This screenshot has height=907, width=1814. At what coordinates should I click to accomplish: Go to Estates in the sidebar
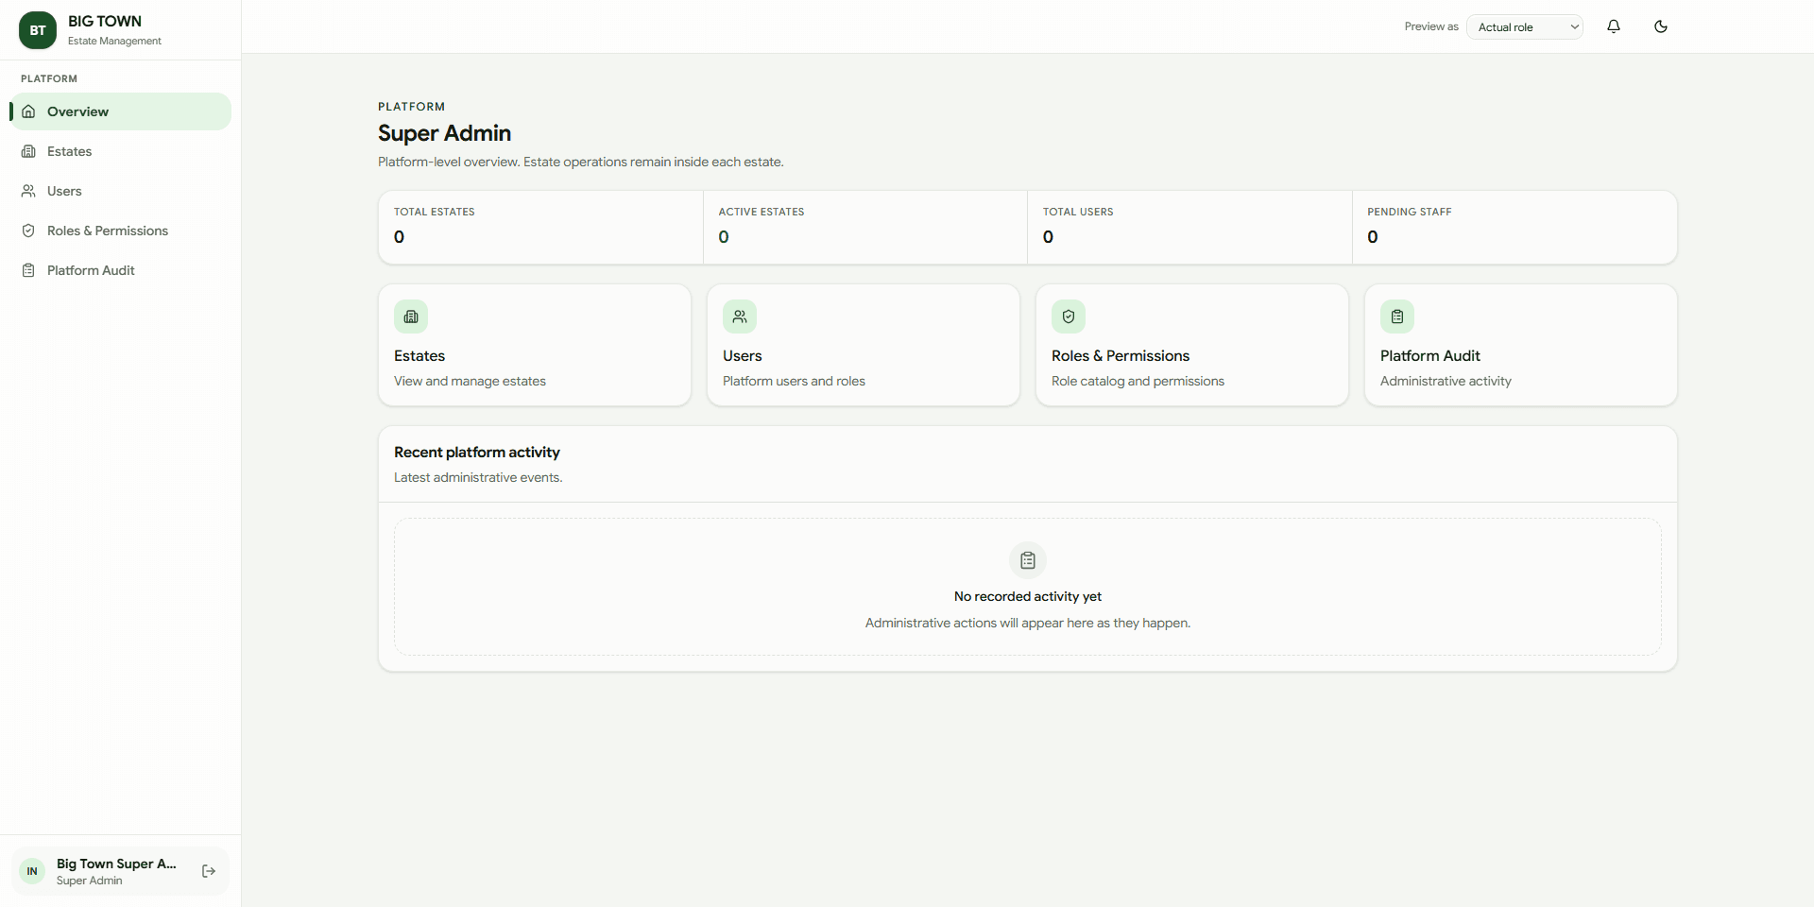[121, 151]
